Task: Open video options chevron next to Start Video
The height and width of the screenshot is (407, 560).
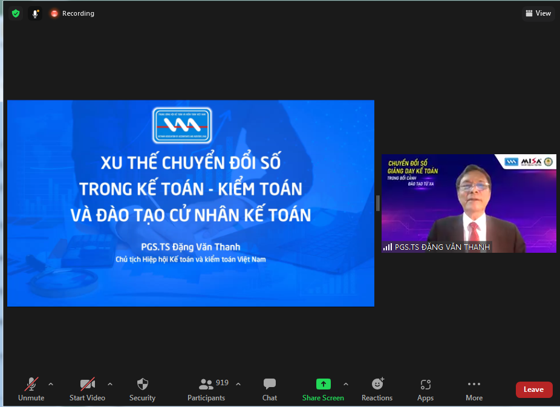Action: point(110,383)
